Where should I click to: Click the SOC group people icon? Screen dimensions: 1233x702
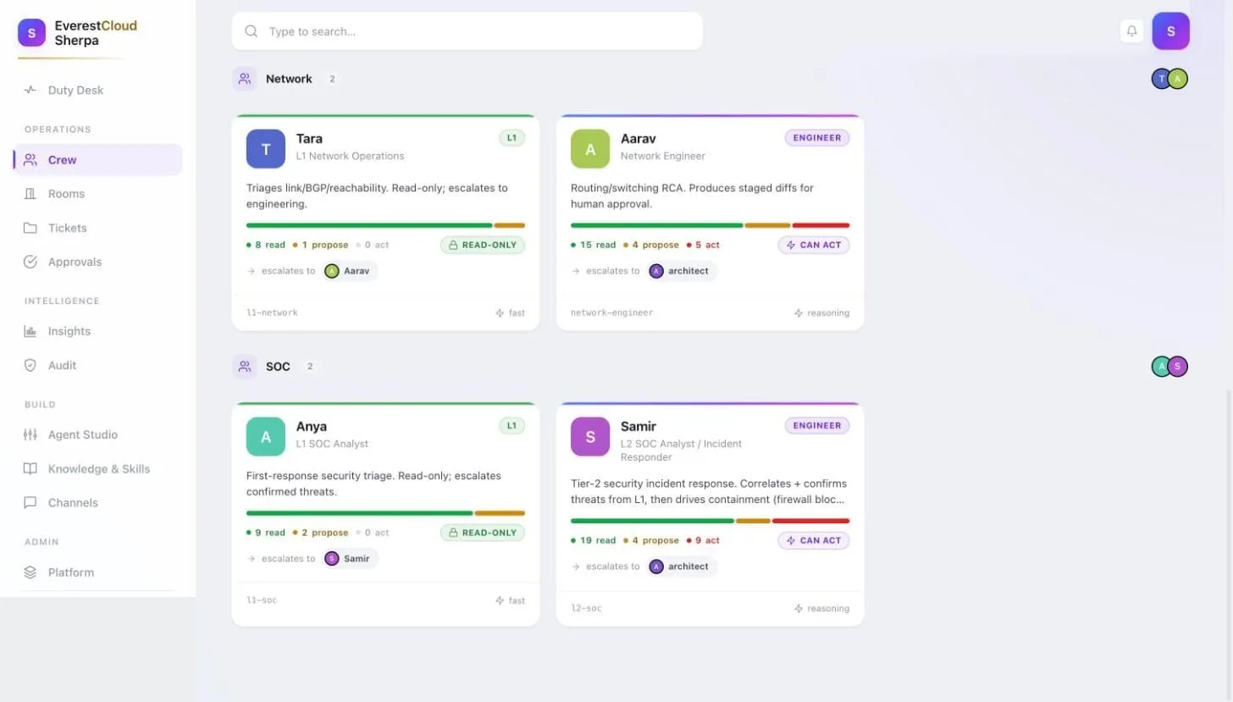coord(245,367)
